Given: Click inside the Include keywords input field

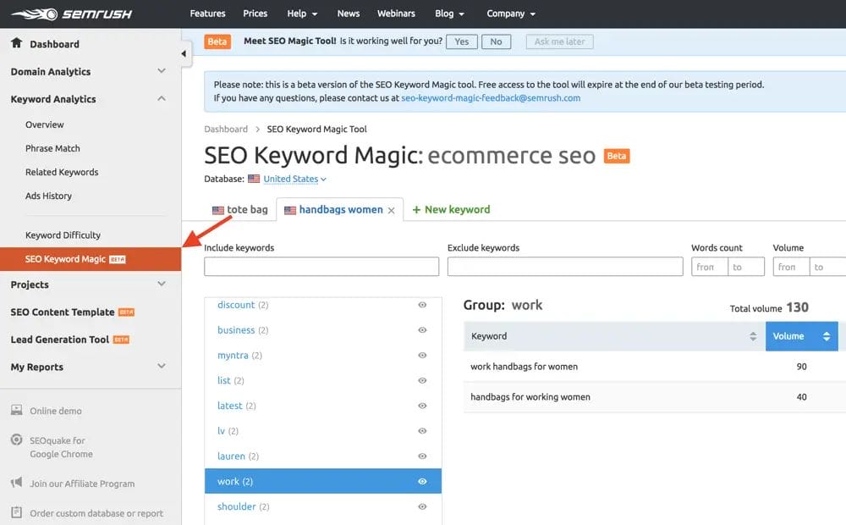Looking at the screenshot, I should (x=321, y=267).
